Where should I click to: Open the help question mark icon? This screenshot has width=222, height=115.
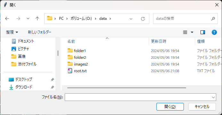214,32
